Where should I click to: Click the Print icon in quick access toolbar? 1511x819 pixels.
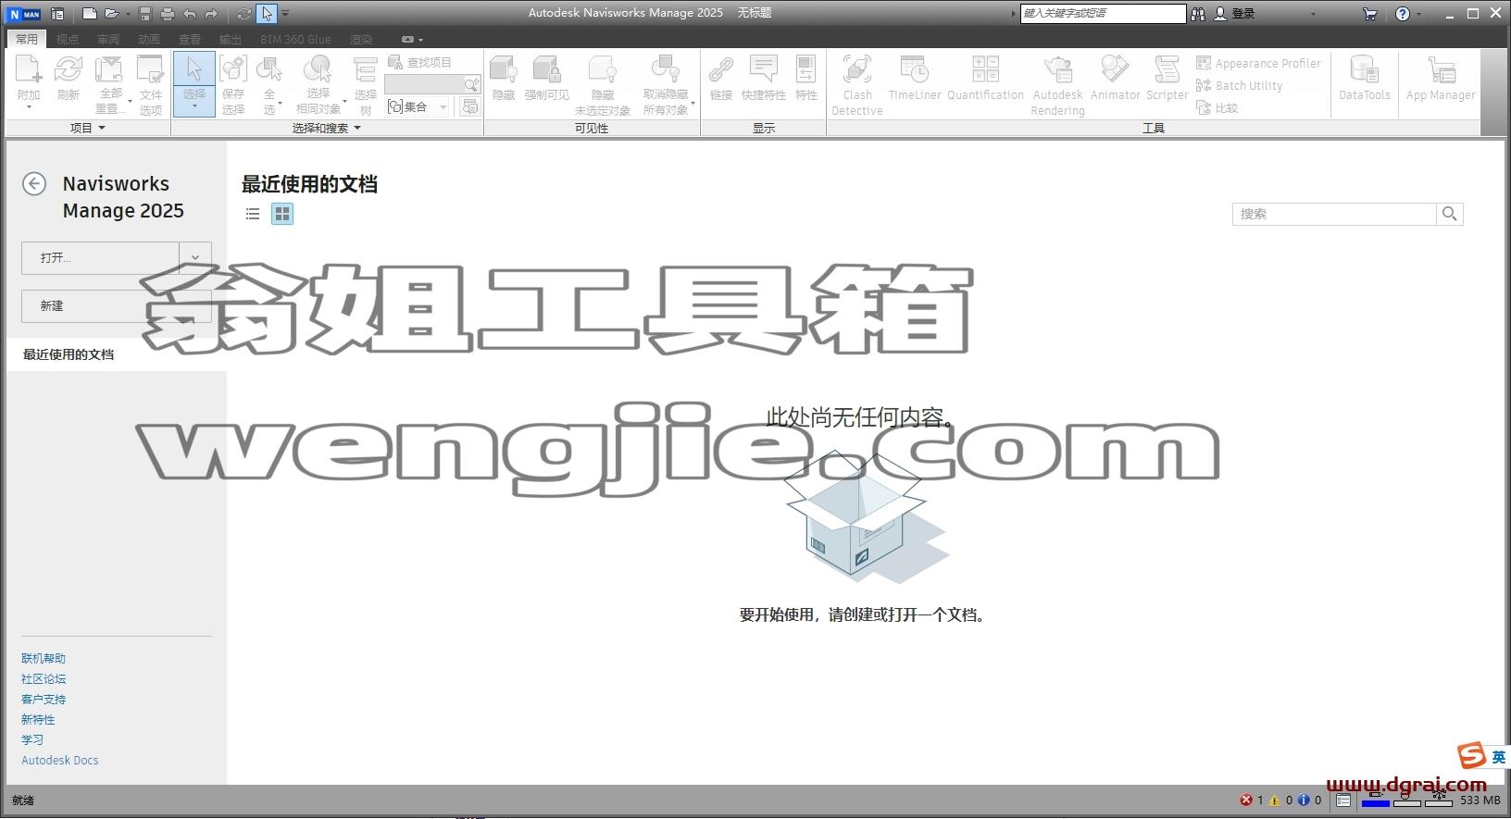(168, 14)
